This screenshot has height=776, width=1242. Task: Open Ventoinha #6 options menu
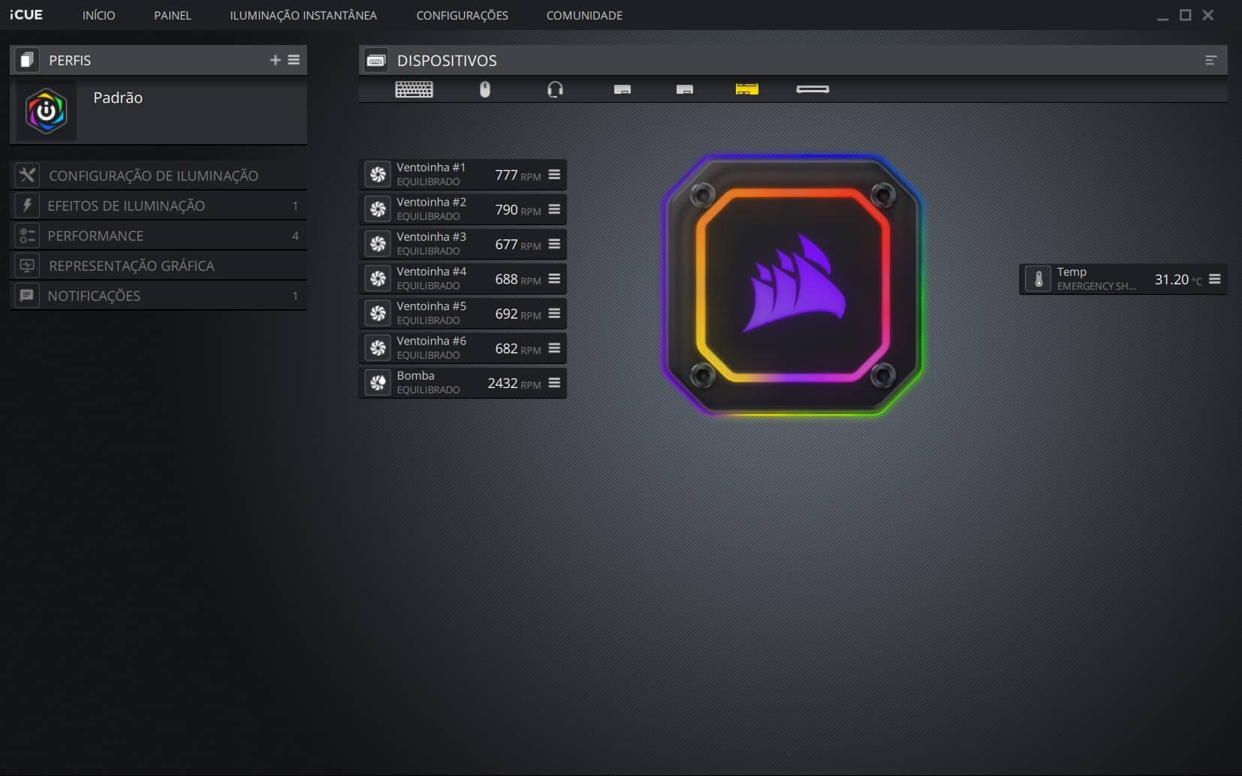554,347
